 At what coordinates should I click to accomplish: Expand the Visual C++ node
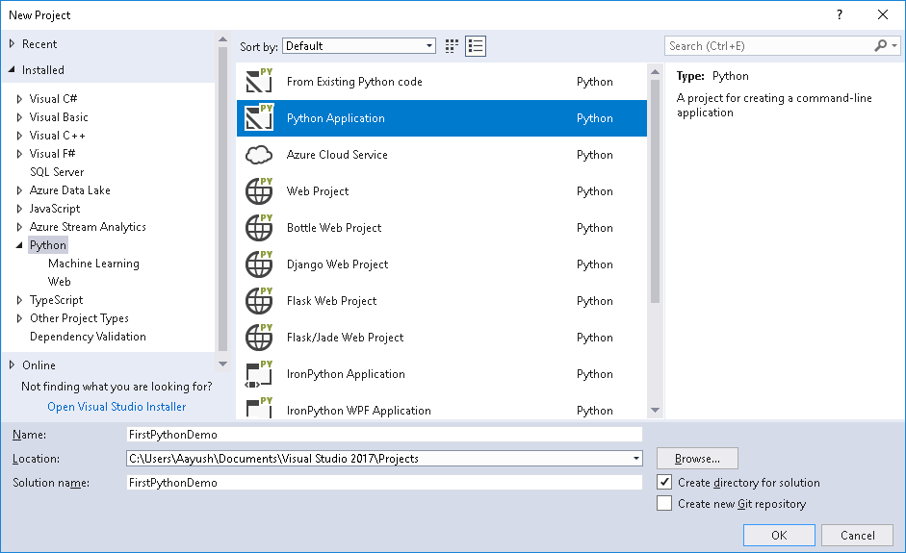pos(19,136)
